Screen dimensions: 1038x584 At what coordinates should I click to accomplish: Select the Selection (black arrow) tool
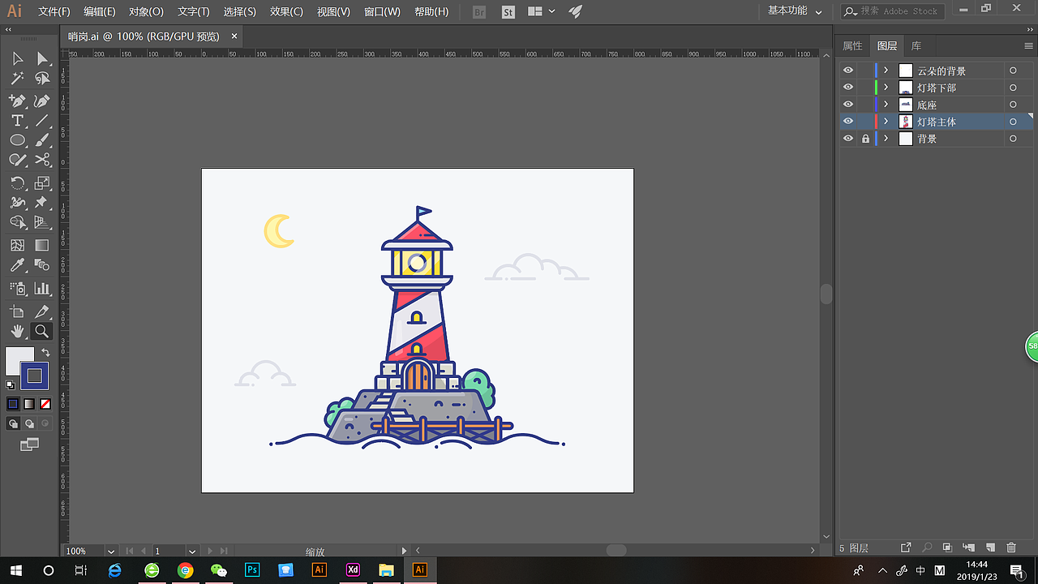tap(17, 58)
